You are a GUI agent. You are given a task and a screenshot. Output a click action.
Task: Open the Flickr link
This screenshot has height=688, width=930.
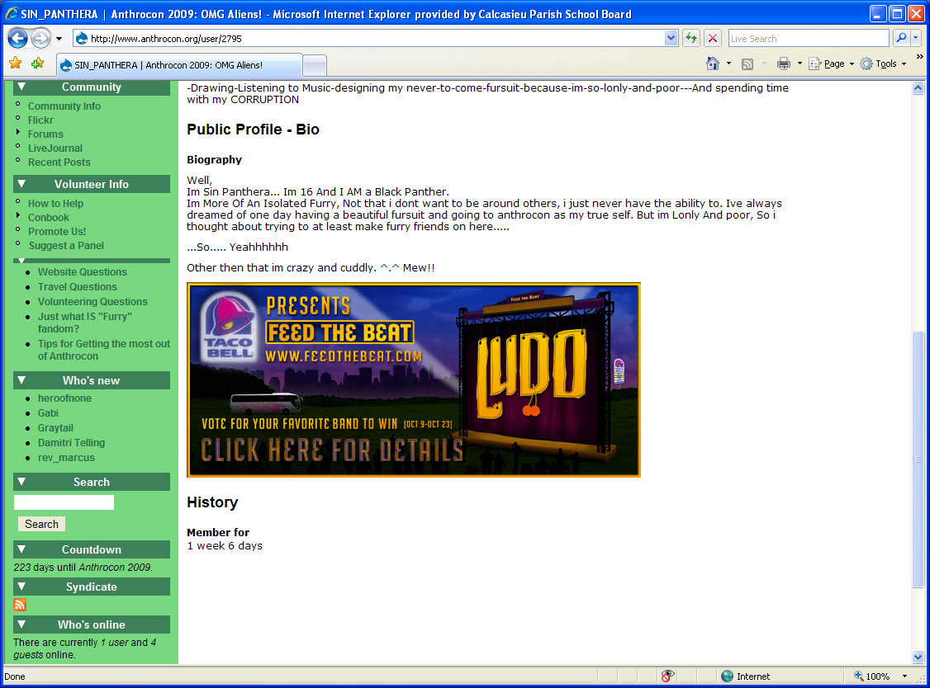click(40, 120)
